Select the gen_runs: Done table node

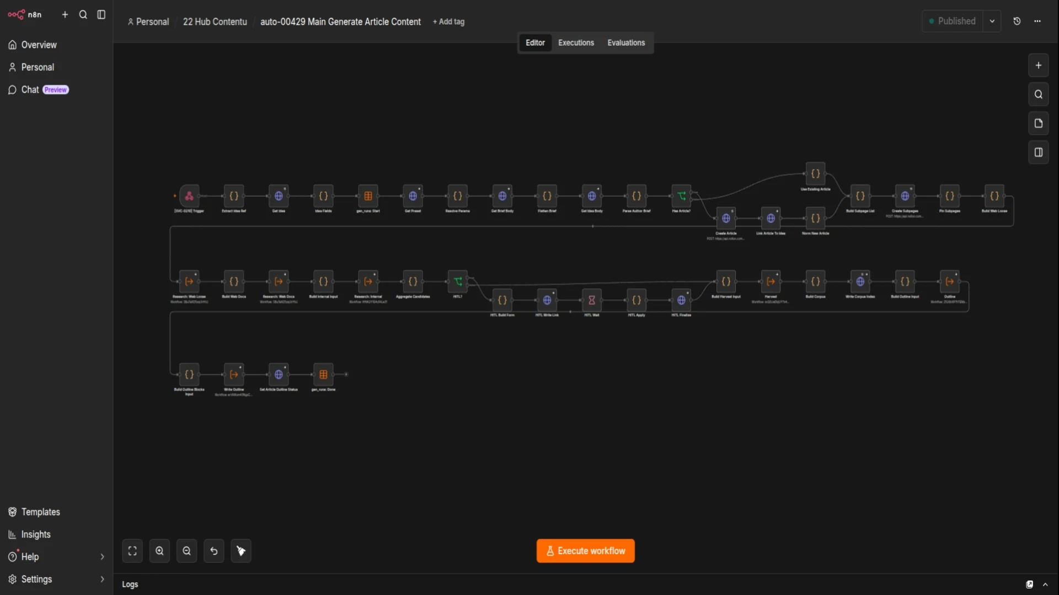click(x=323, y=375)
